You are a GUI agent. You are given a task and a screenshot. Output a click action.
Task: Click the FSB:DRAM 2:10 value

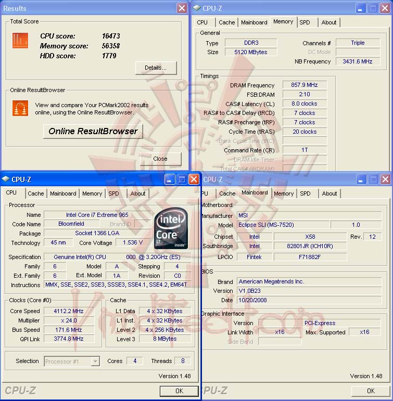point(305,94)
